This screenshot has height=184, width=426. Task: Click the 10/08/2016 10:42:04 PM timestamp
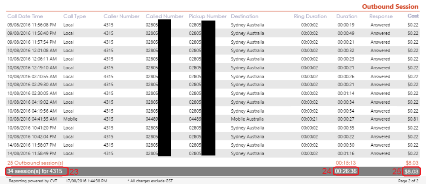tap(32, 136)
